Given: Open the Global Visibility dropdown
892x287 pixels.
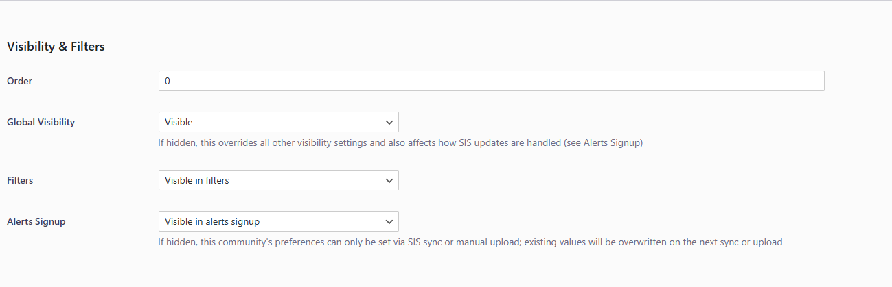Looking at the screenshot, I should tap(278, 122).
